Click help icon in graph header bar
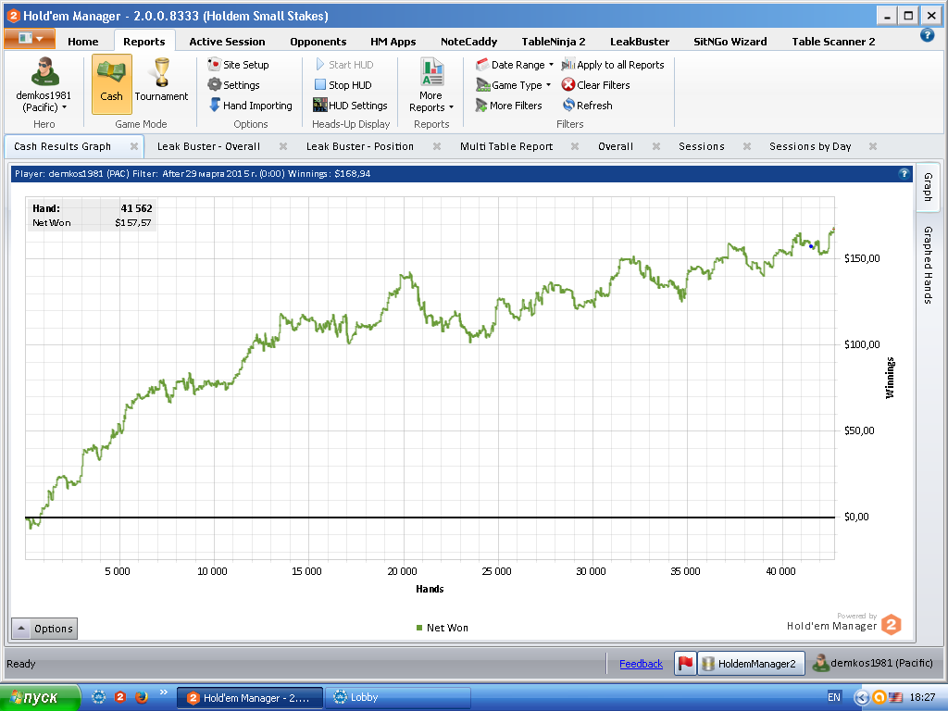Viewport: 948px width, 711px height. 904,173
